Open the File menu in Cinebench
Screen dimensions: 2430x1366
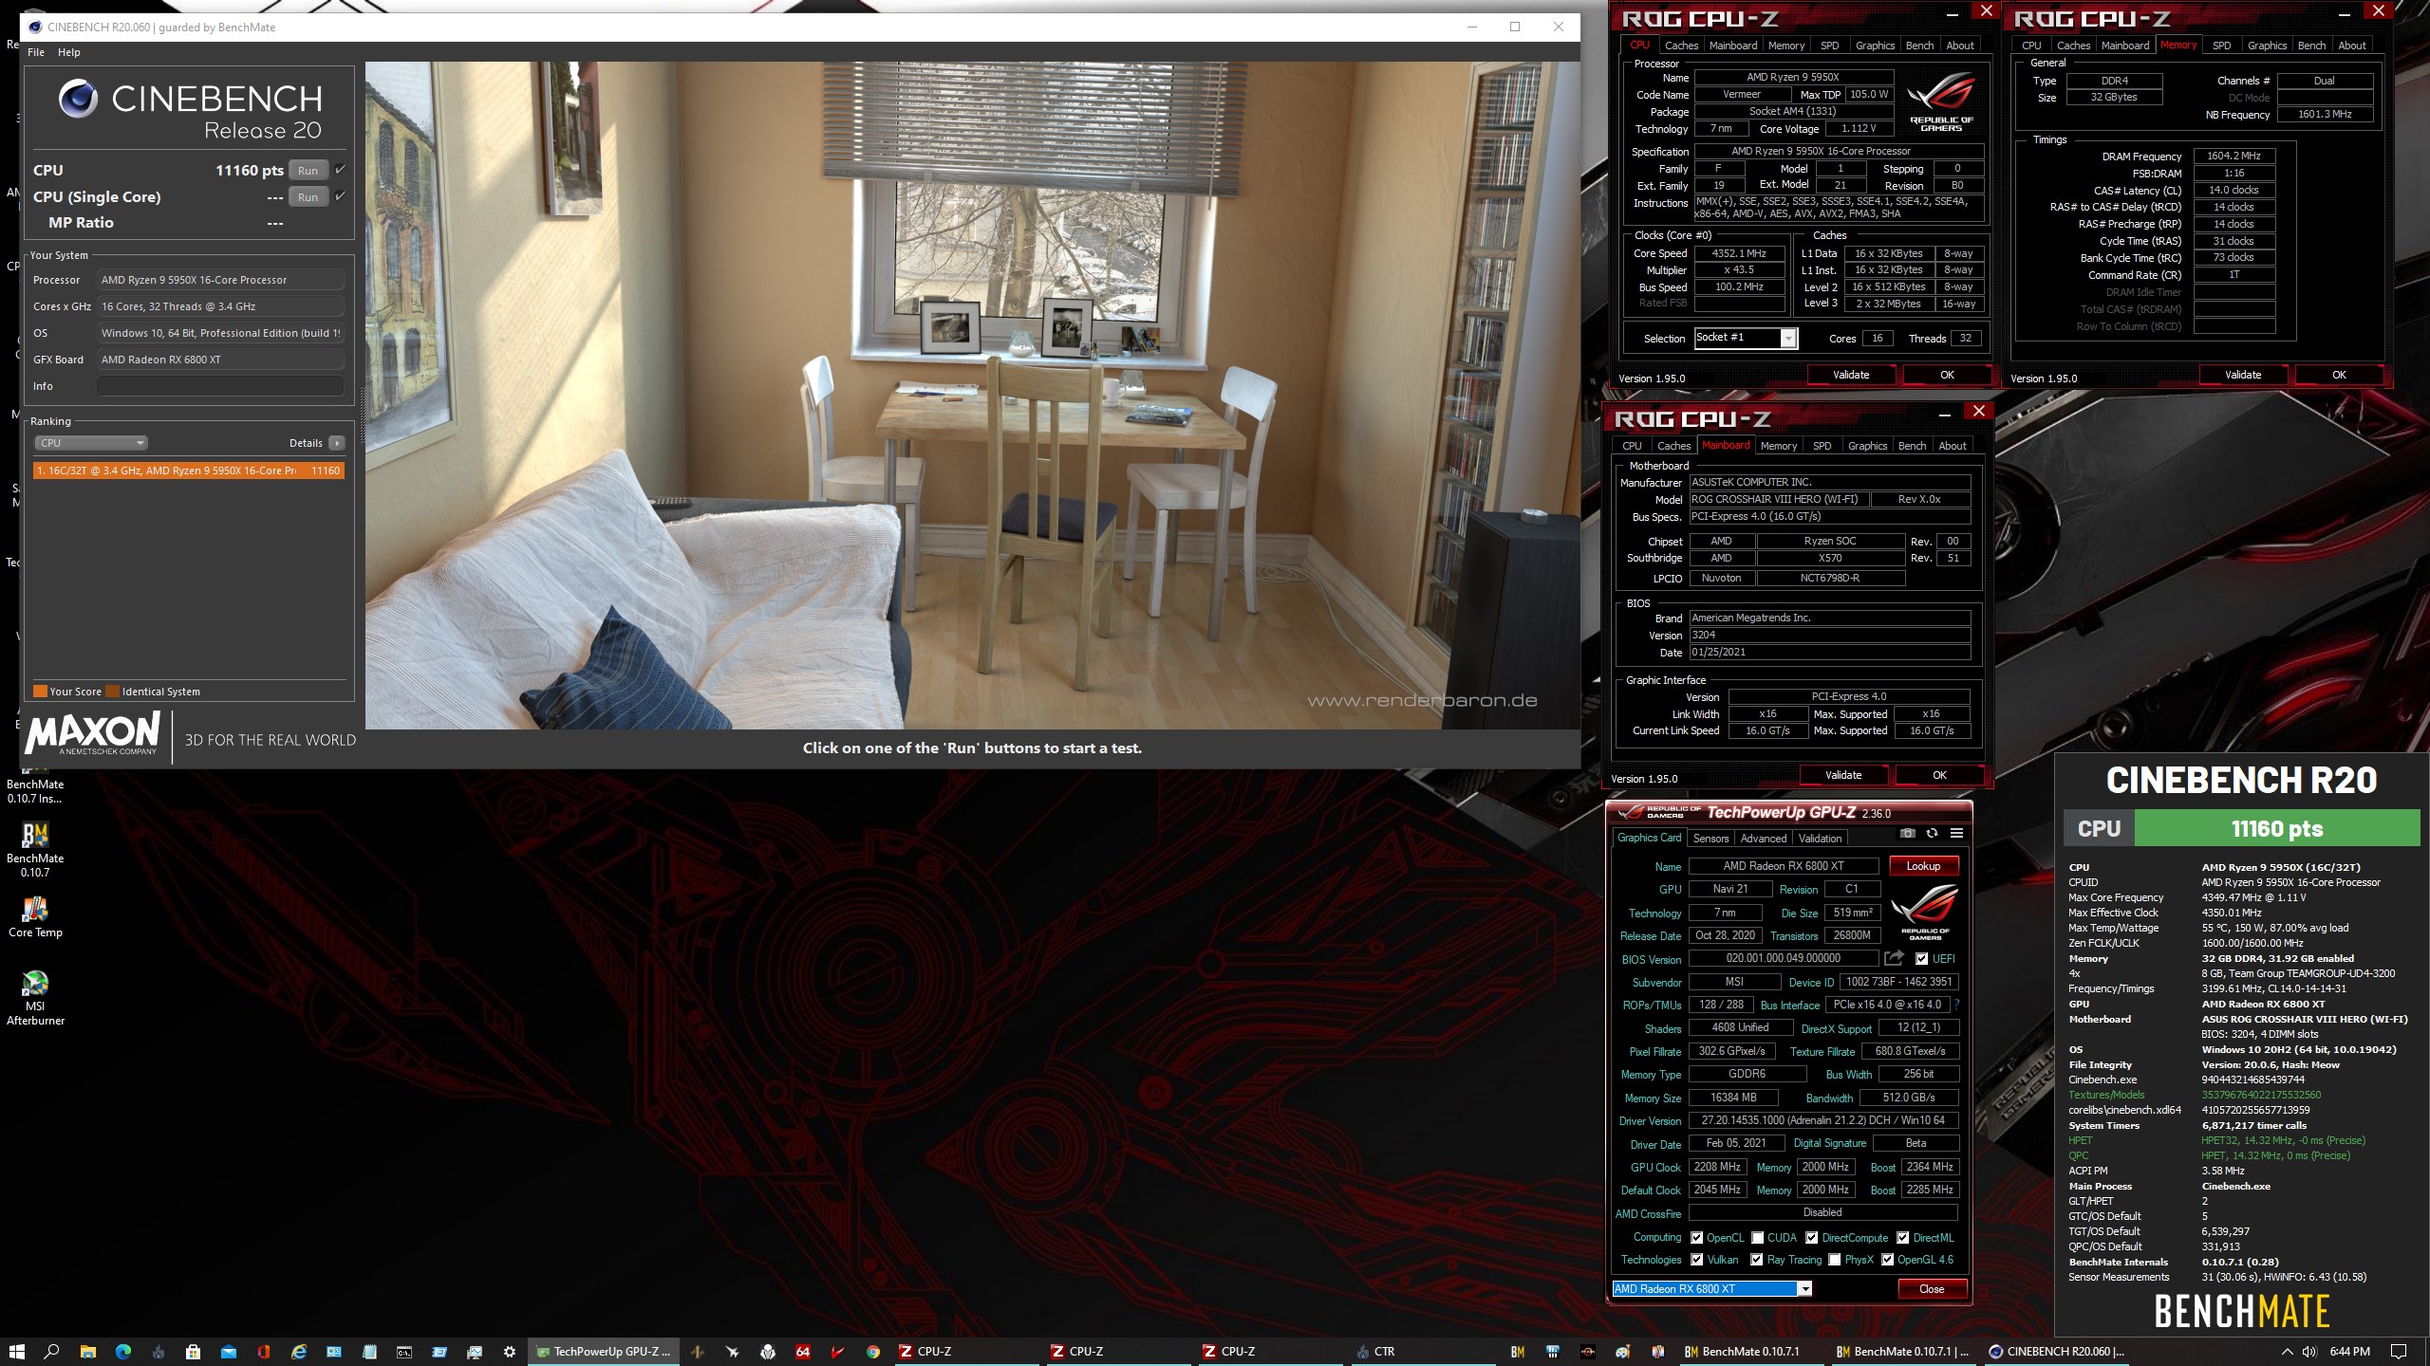tap(36, 52)
